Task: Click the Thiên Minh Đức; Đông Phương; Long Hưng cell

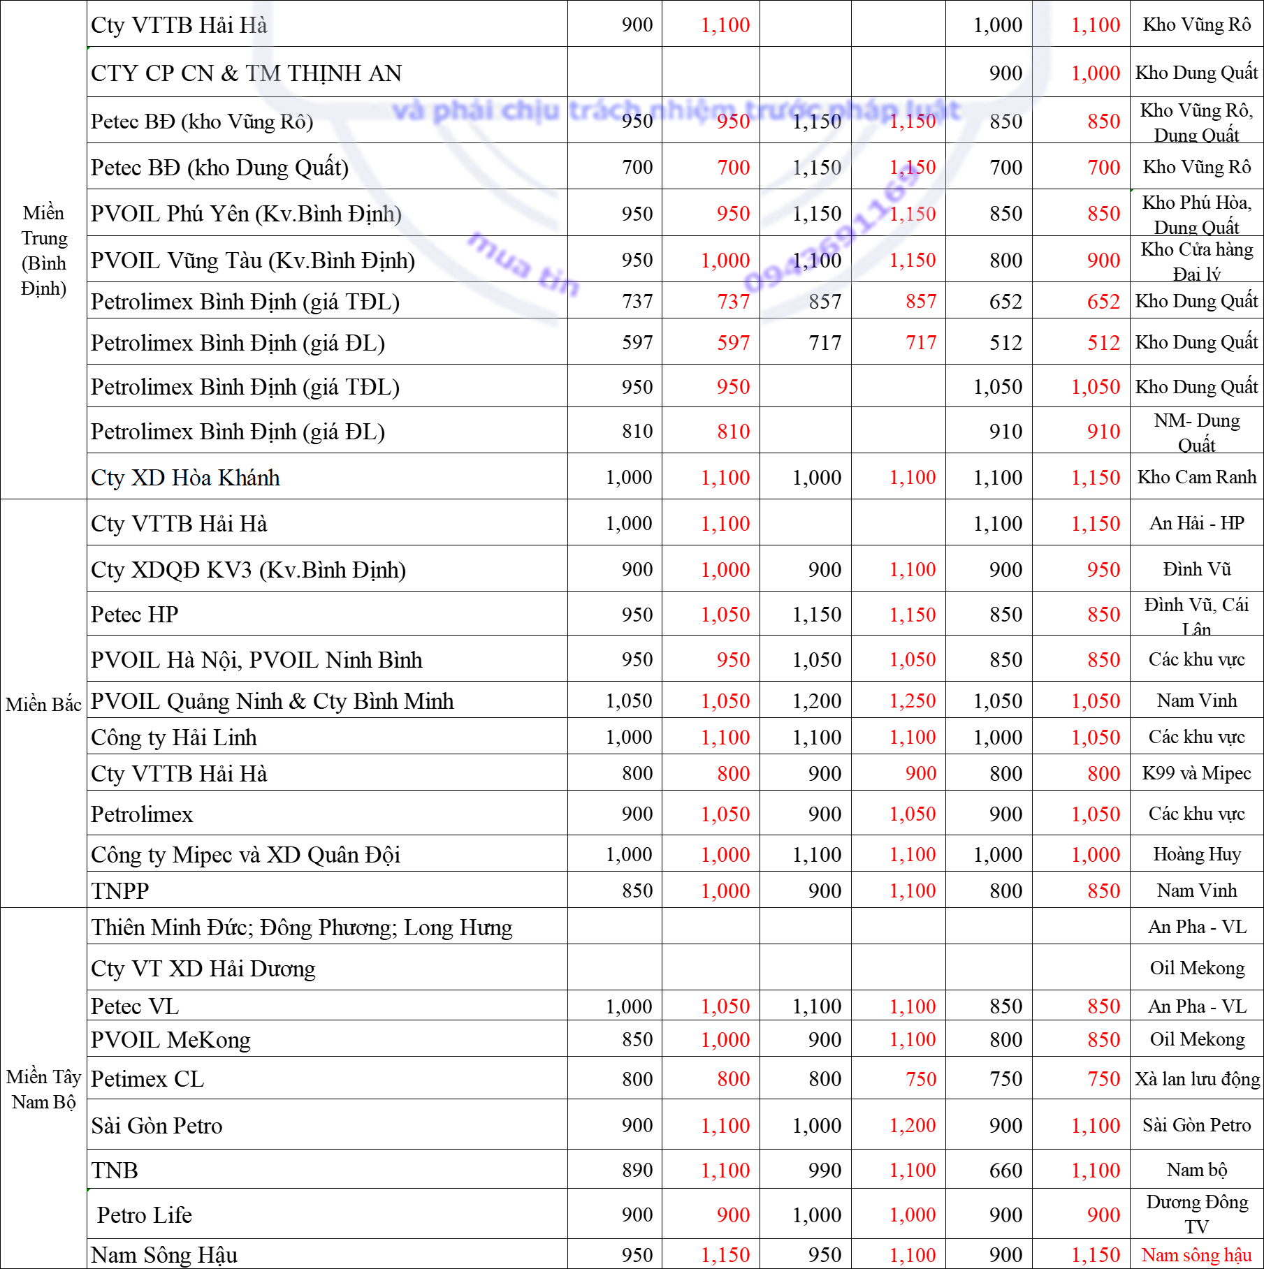Action: [327, 927]
